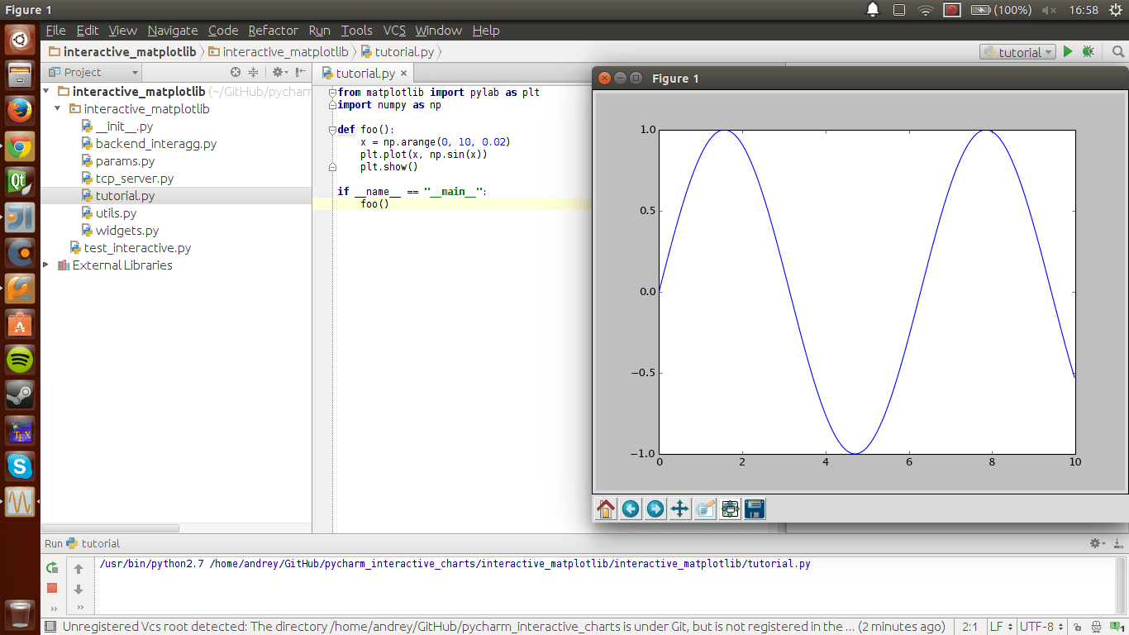Save the figure using the floppy disk icon
This screenshot has width=1129, height=635.
tap(754, 508)
